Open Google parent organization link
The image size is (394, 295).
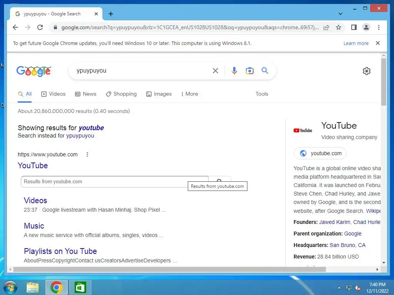pyautogui.click(x=353, y=234)
